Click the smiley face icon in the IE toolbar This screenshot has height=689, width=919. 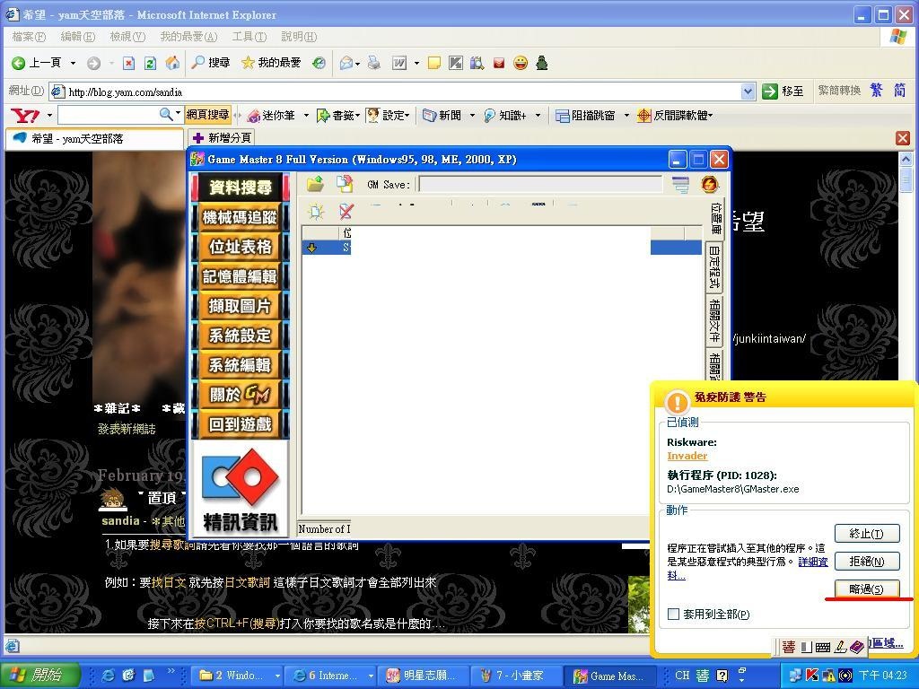521,63
